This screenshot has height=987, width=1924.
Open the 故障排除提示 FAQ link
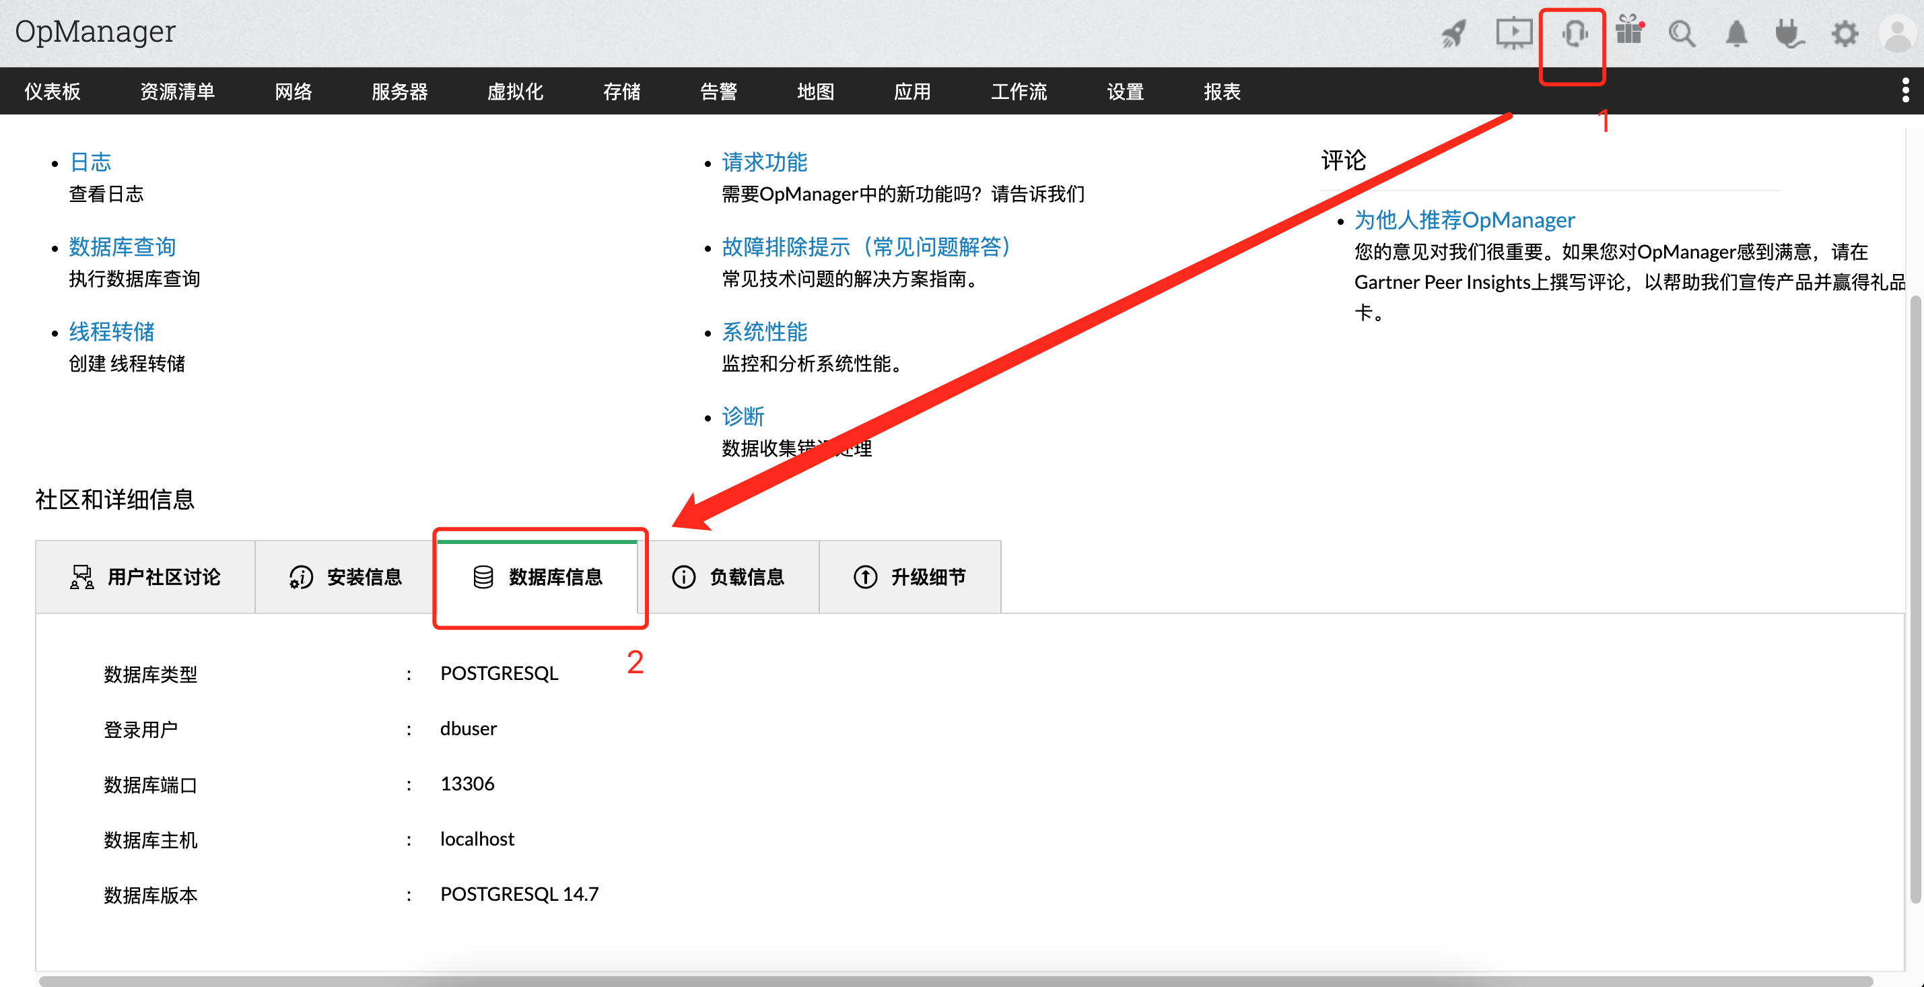[866, 246]
